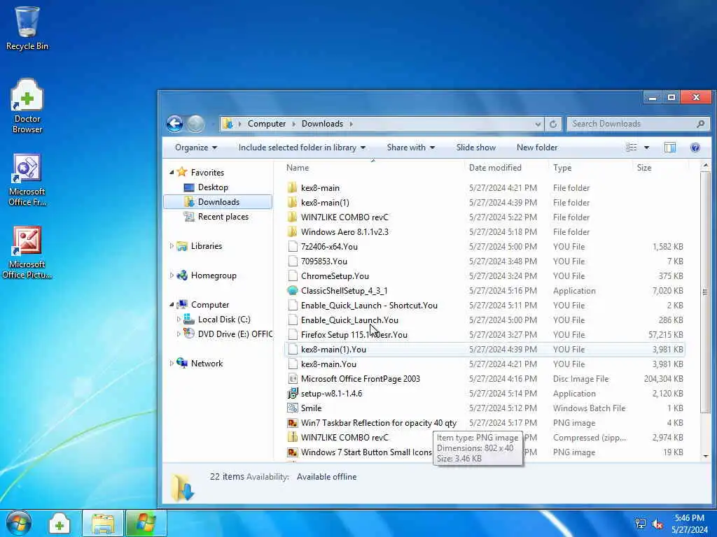Open the taskbar clock showing 5:46 PM
The width and height of the screenshot is (717, 537).
click(689, 523)
